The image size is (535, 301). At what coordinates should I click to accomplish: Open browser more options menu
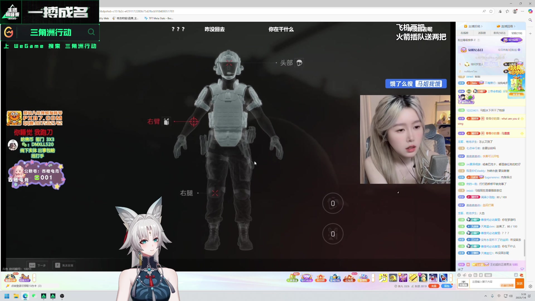(522, 11)
